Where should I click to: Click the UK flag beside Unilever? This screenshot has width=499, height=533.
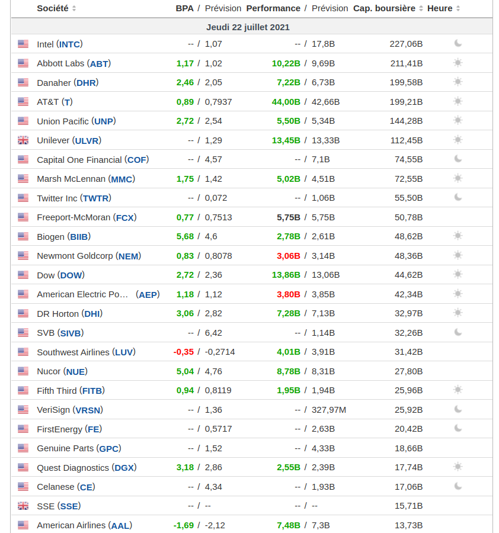click(23, 140)
